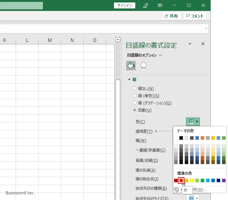This screenshot has width=228, height=200.
Task: Click the scroll up arrow of sheet
Action: [x=118, y=39]
